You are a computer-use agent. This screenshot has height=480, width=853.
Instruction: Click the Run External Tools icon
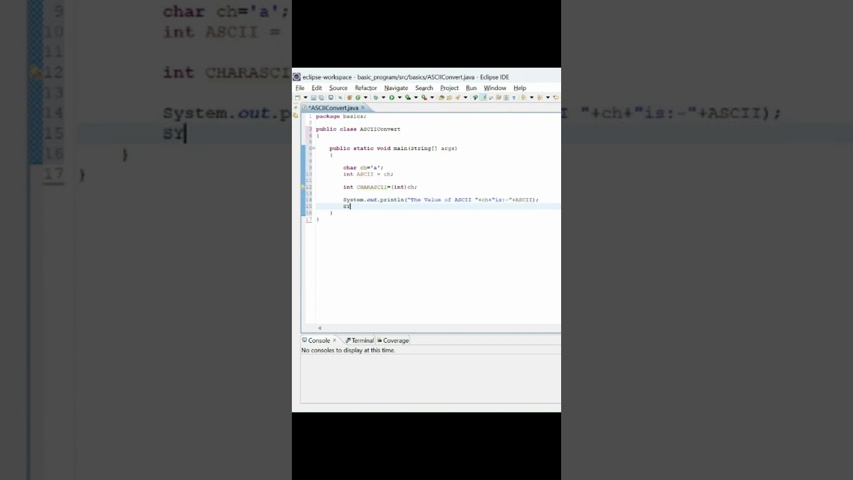(x=424, y=97)
